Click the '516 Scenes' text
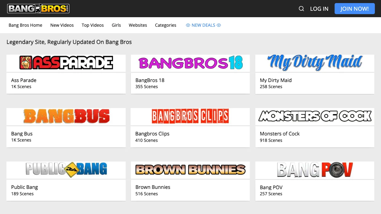Image resolution: width=381 pixels, height=214 pixels. [x=147, y=194]
